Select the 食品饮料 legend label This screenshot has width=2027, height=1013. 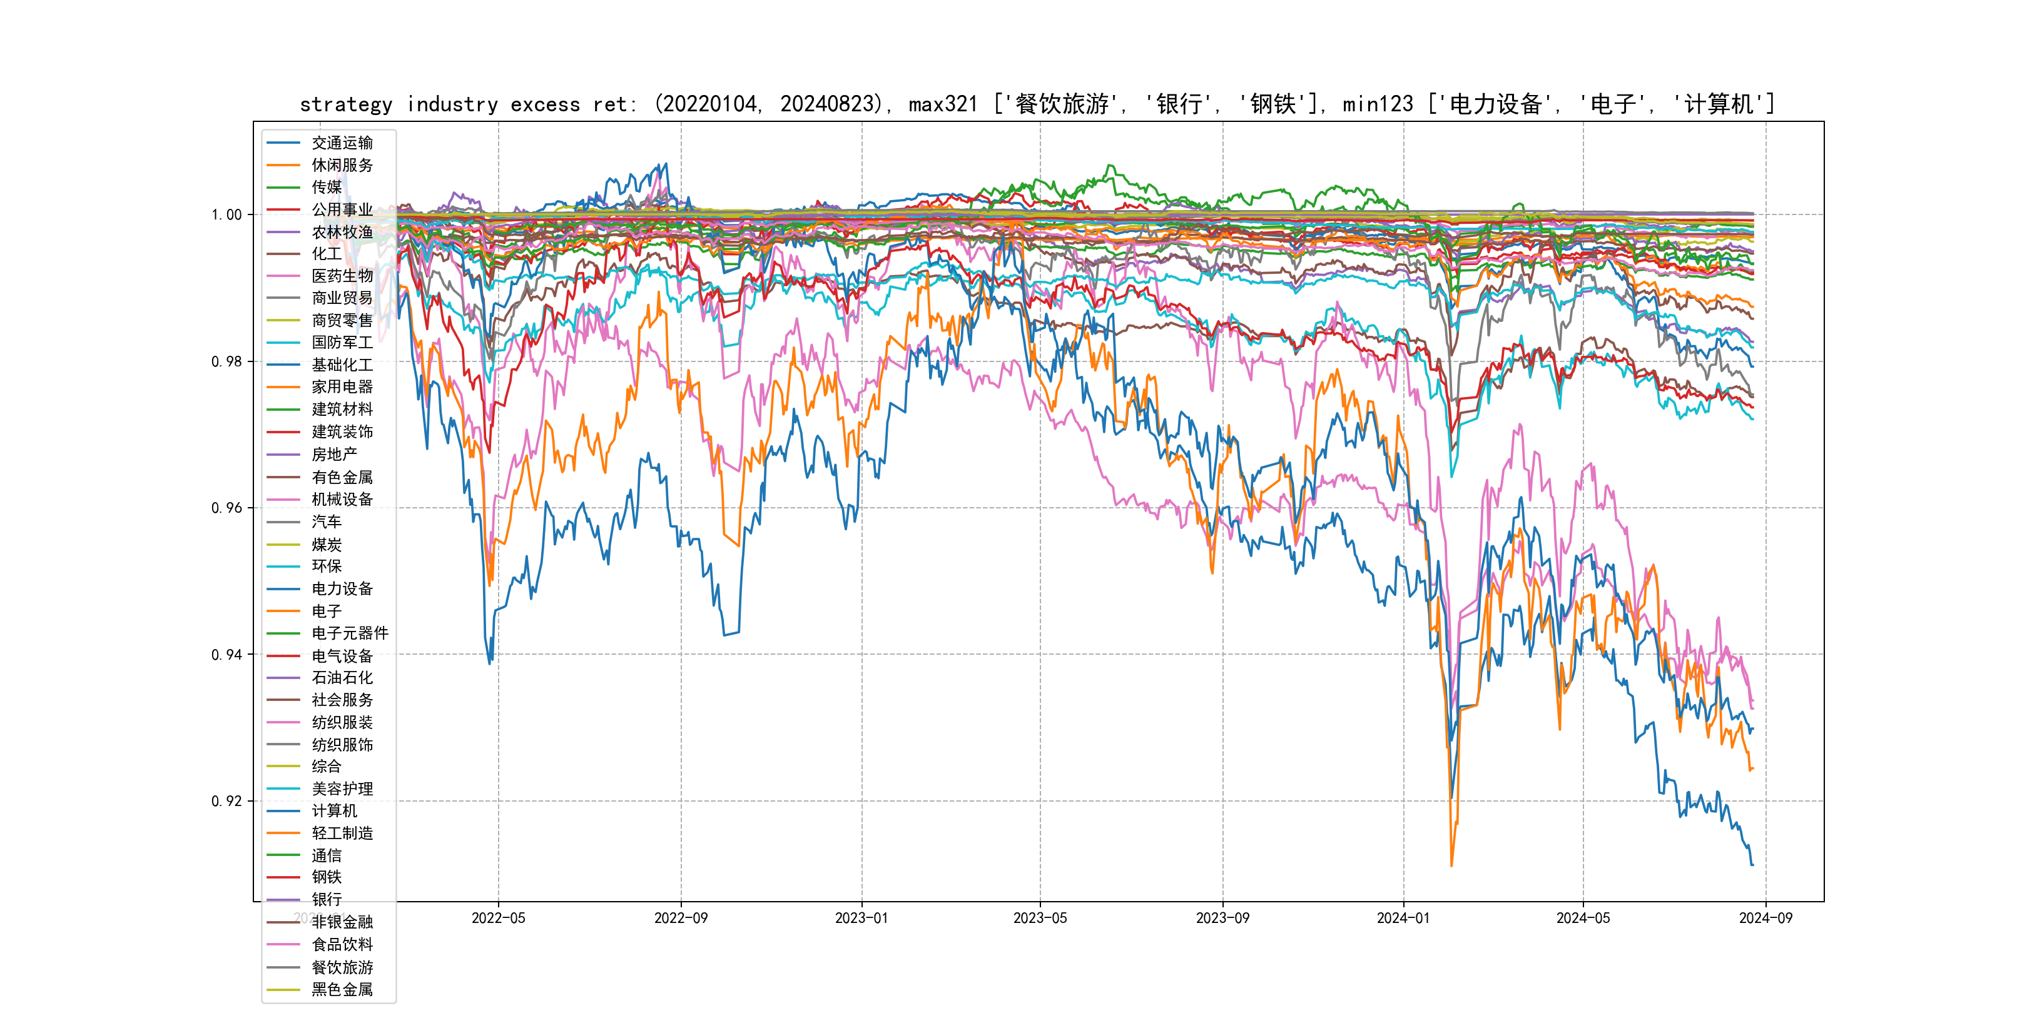(x=342, y=945)
